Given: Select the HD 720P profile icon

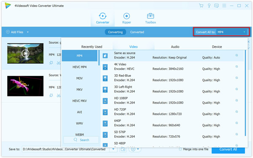Looking at the screenshot, I should coord(105,112).
